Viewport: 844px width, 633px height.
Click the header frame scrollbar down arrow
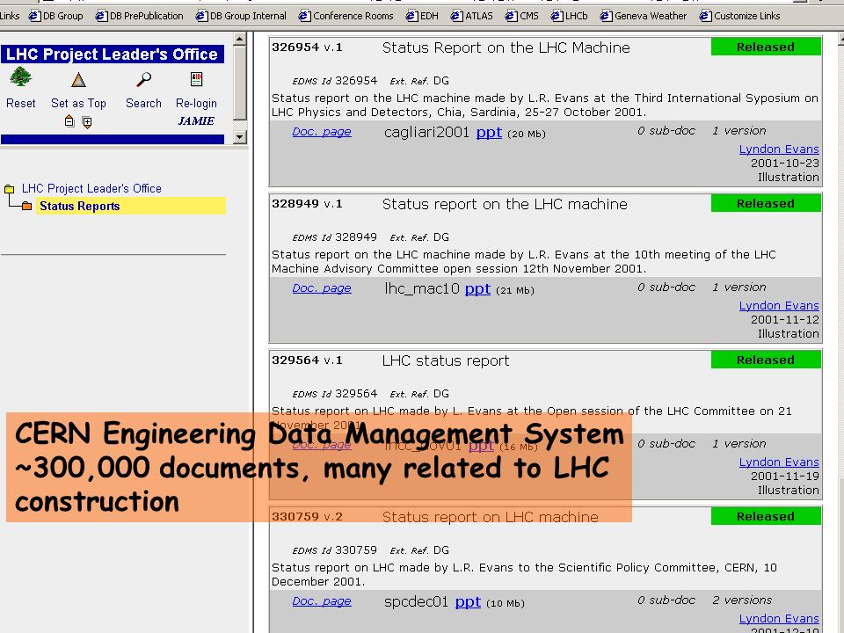[x=240, y=137]
